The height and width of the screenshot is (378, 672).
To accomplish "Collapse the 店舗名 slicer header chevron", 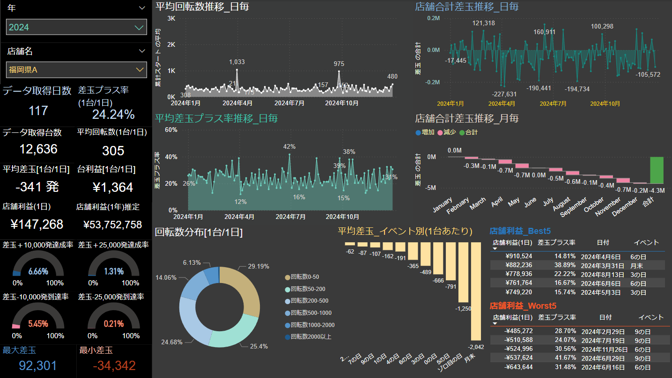I will pyautogui.click(x=142, y=51).
